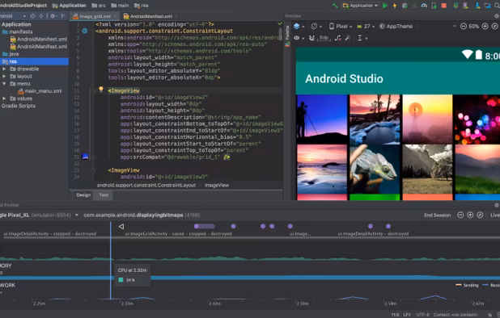Open design surface layers dropdown
This screenshot has width=500, height=318.
coord(299,27)
